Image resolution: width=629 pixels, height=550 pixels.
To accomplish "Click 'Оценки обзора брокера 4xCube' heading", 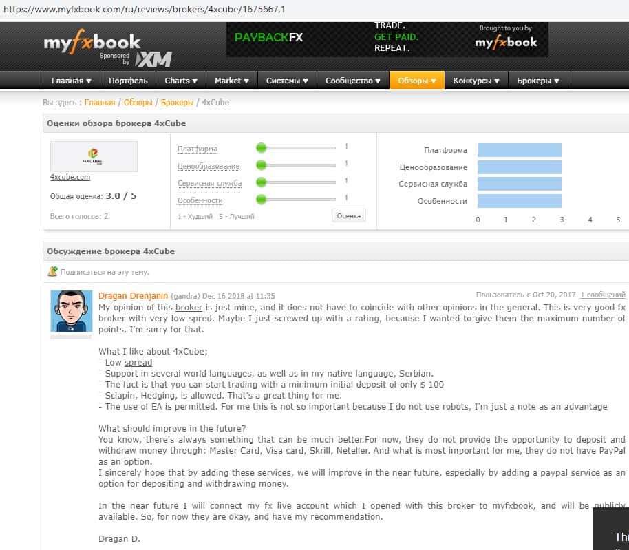I will 116,123.
